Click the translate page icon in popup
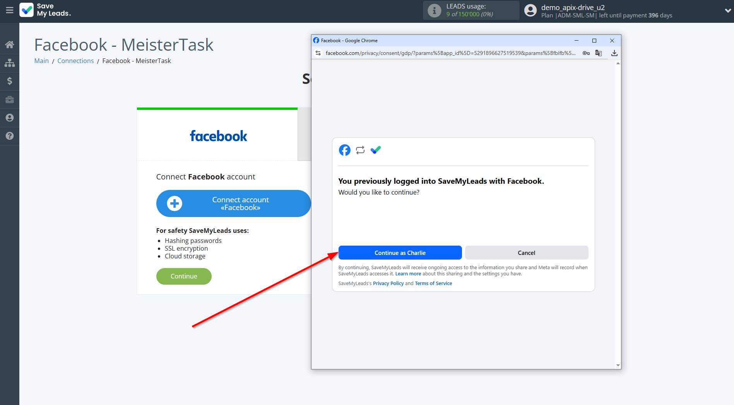The width and height of the screenshot is (734, 405). [599, 53]
